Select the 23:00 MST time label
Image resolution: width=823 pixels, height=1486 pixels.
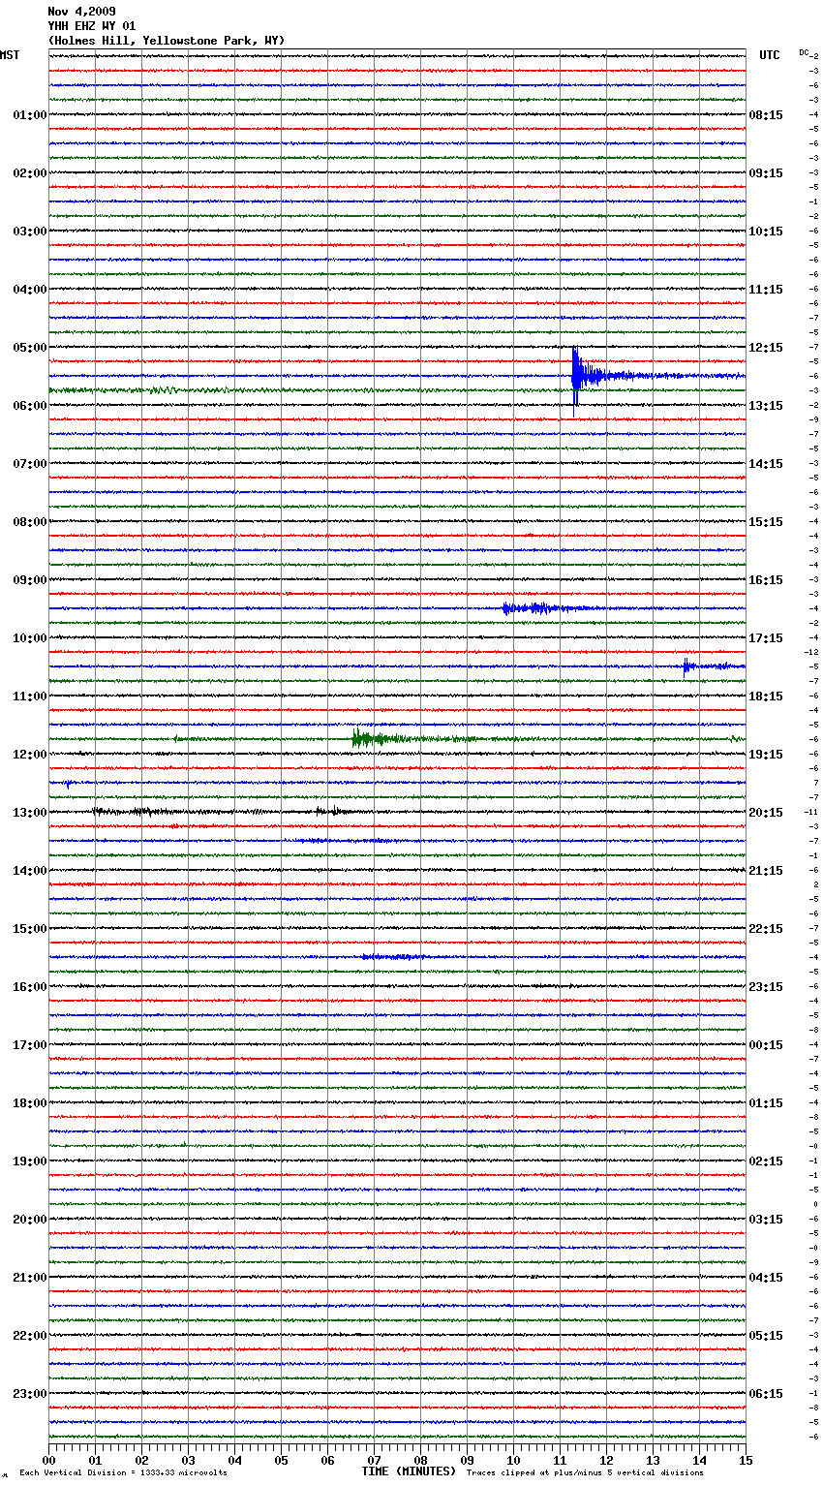coord(30,1394)
